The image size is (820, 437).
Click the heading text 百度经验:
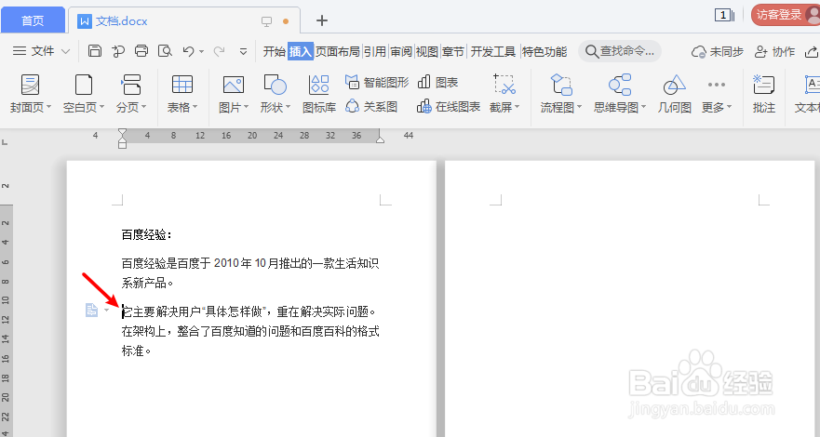coord(147,234)
